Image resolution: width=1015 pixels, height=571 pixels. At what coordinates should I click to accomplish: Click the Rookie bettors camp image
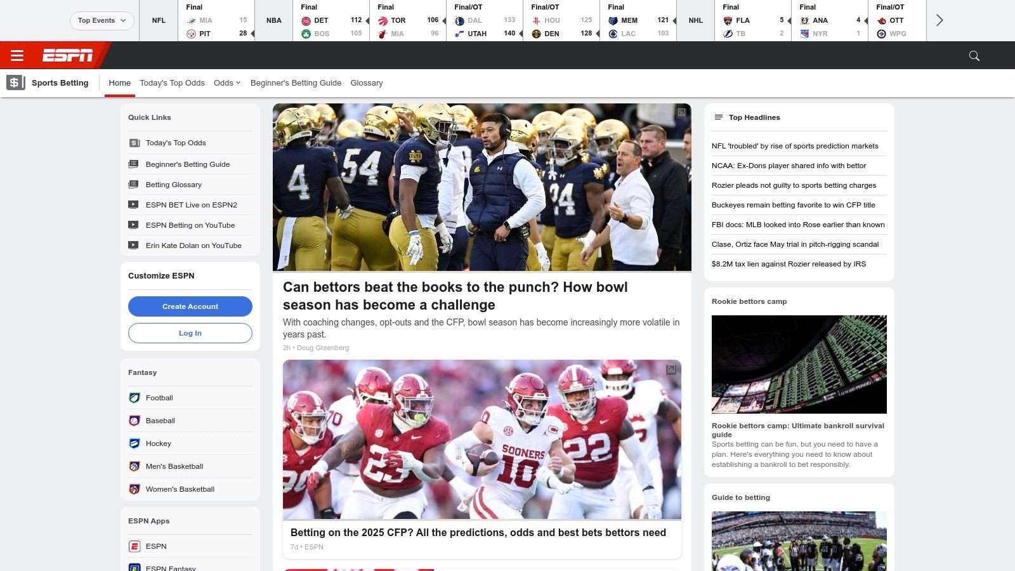799,364
